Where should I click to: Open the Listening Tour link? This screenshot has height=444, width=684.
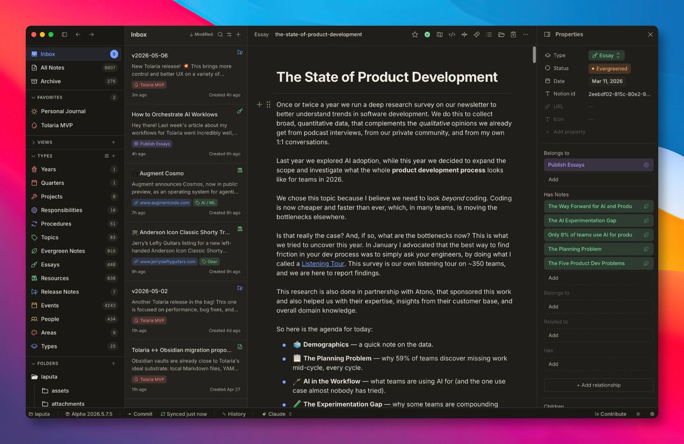323,264
